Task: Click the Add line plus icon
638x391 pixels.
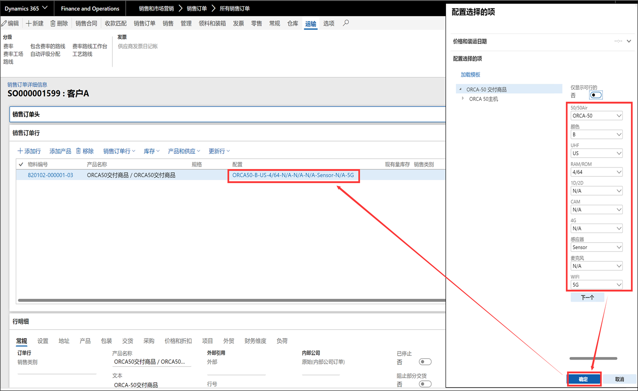Action: point(20,151)
